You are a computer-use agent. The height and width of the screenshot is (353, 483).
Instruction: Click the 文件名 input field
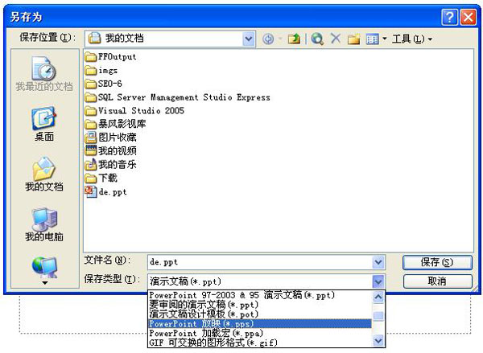(260, 262)
